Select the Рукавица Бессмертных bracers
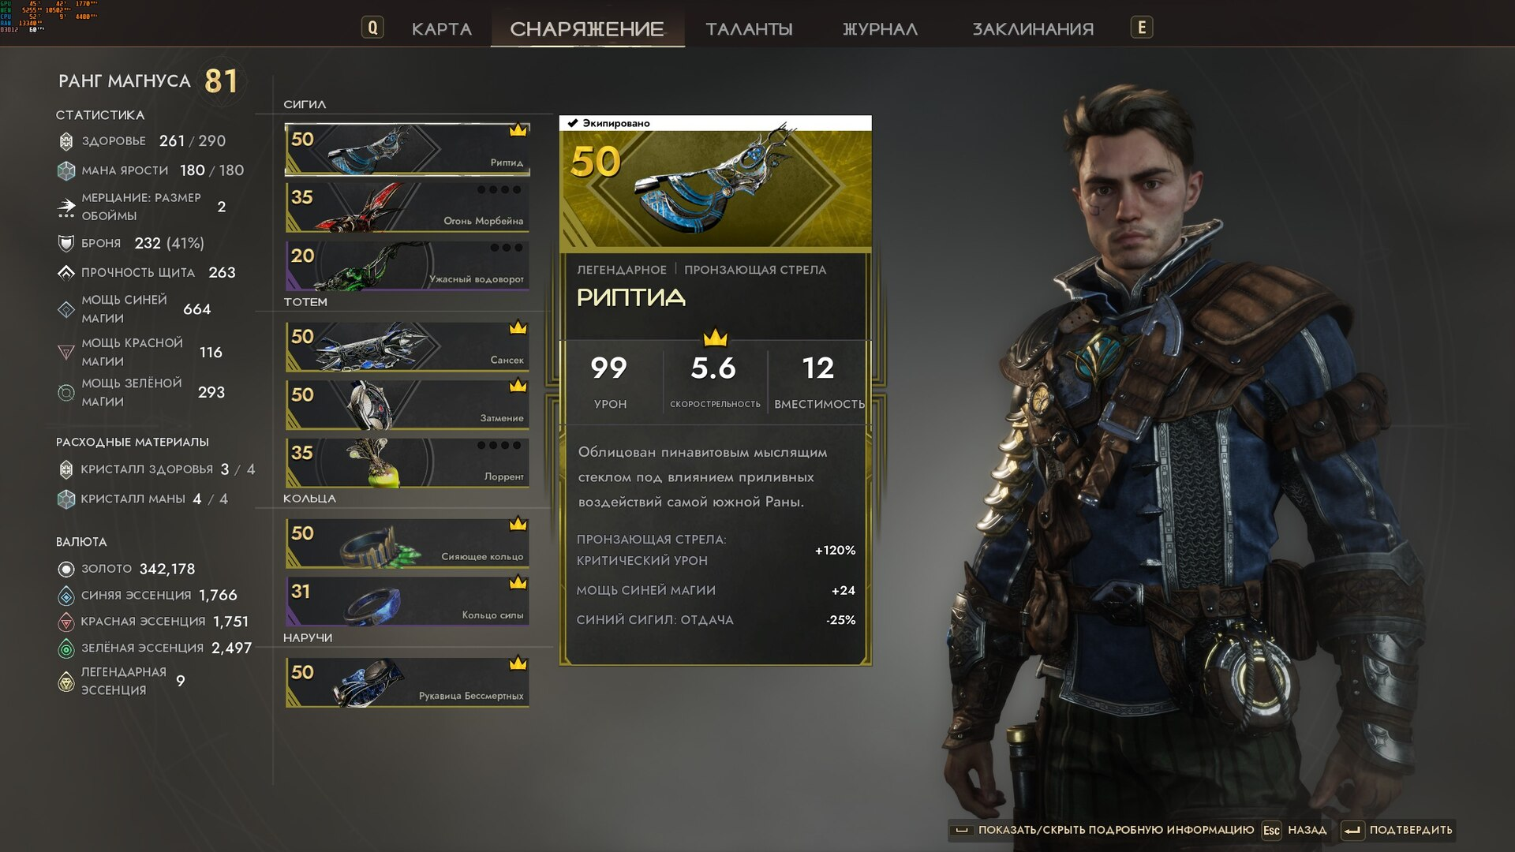This screenshot has width=1515, height=852. point(407,682)
